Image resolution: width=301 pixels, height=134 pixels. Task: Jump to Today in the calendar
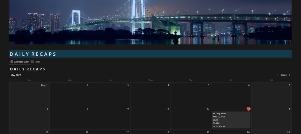(x=284, y=75)
